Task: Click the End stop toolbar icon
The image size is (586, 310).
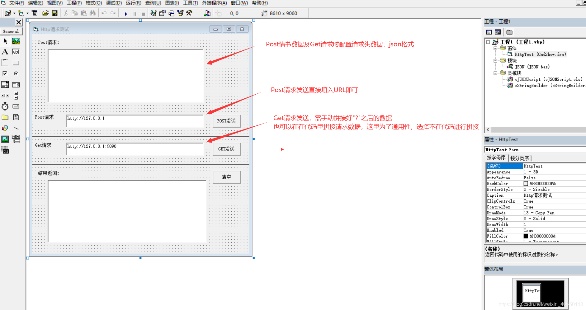Action: click(x=143, y=14)
